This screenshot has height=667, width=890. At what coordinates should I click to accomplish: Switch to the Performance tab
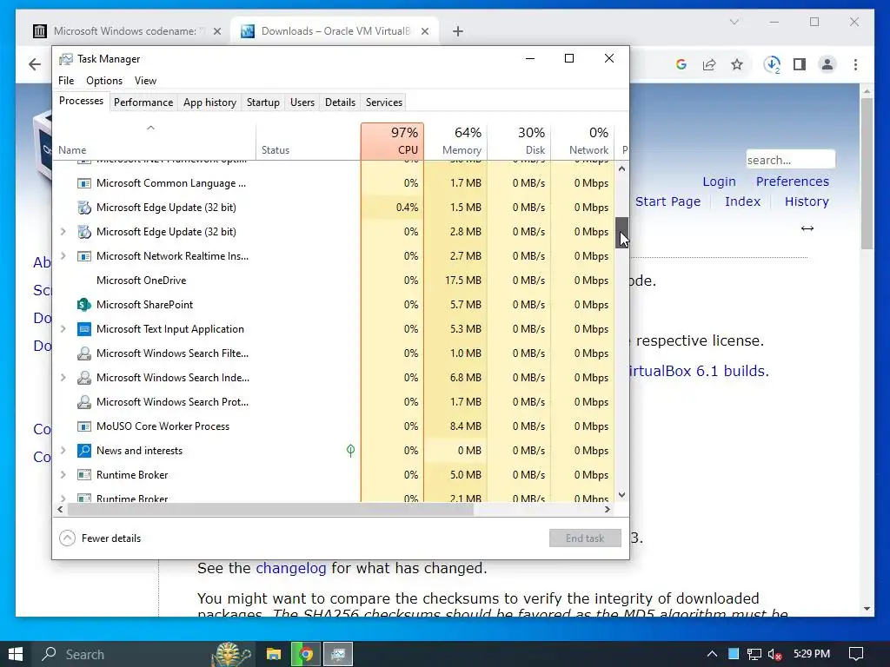click(143, 102)
